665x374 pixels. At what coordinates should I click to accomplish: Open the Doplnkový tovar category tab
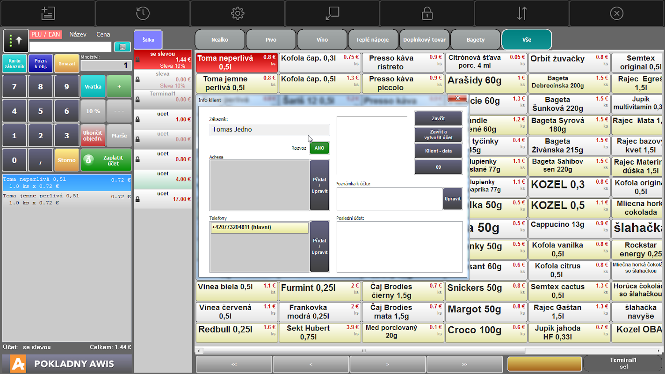[x=424, y=40]
